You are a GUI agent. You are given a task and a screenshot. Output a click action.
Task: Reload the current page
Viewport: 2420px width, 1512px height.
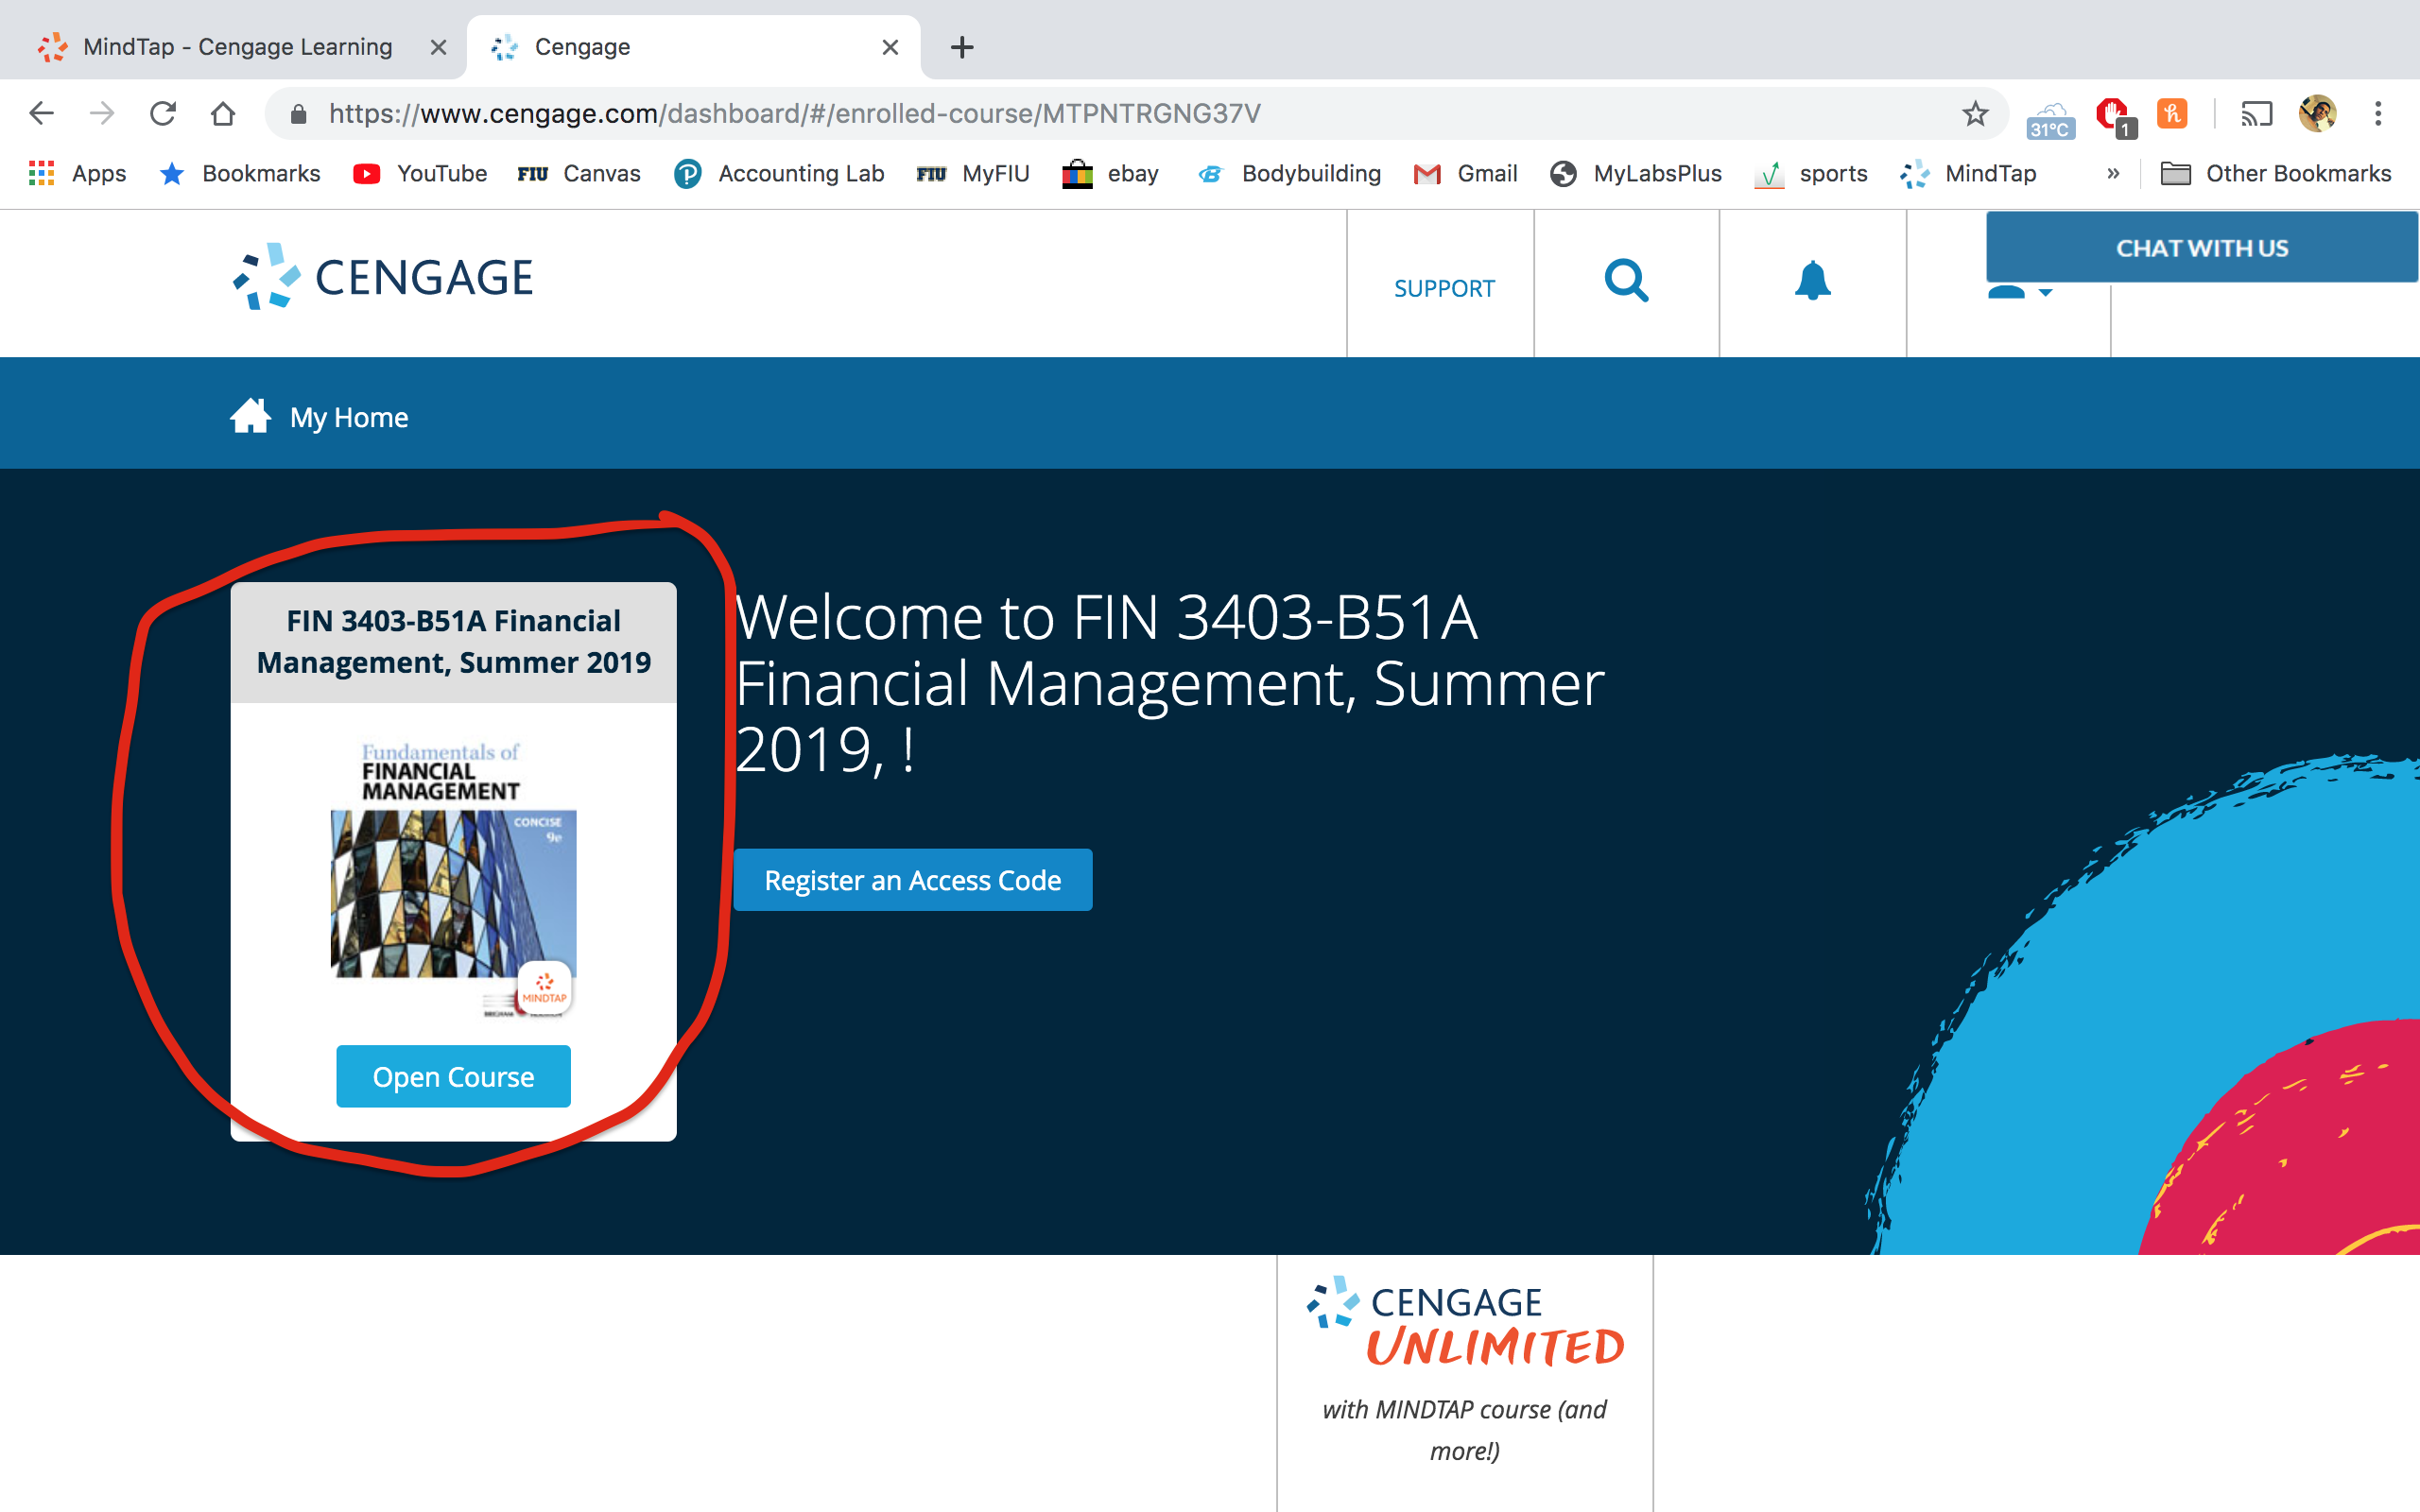[163, 113]
